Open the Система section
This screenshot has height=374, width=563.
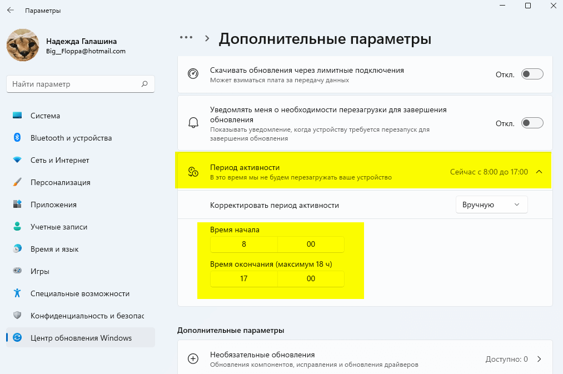pos(81,116)
